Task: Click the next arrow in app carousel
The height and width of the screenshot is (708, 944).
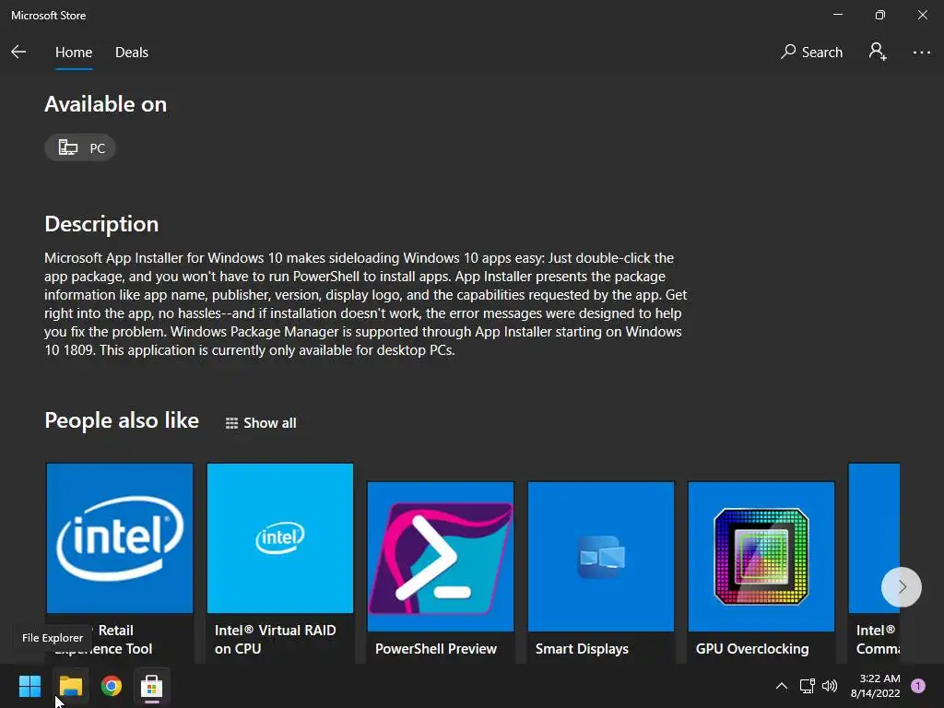Action: [902, 587]
